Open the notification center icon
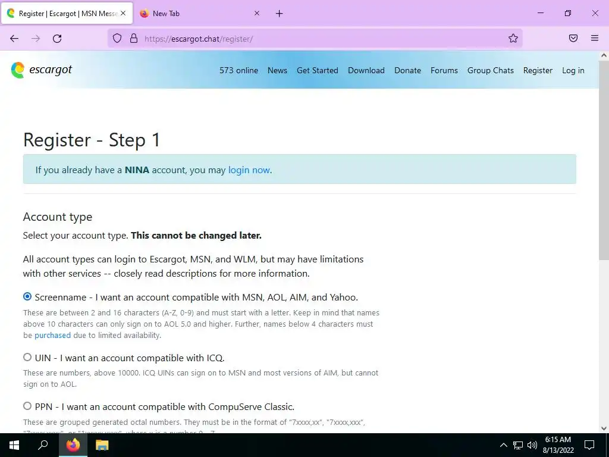The width and height of the screenshot is (609, 457). pos(589,445)
